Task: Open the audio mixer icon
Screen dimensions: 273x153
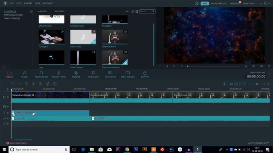Action: coord(231,84)
